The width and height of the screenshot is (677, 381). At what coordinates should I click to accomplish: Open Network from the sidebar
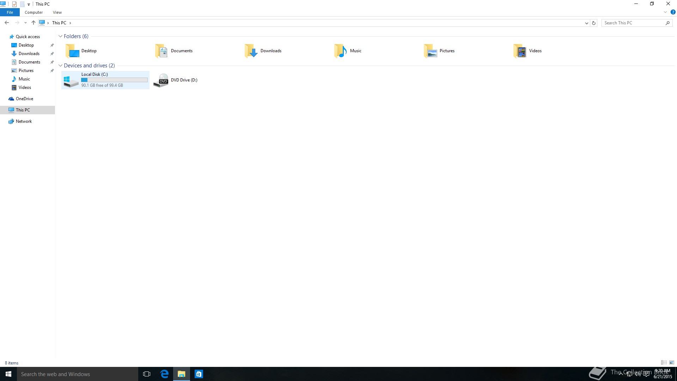[x=23, y=121]
